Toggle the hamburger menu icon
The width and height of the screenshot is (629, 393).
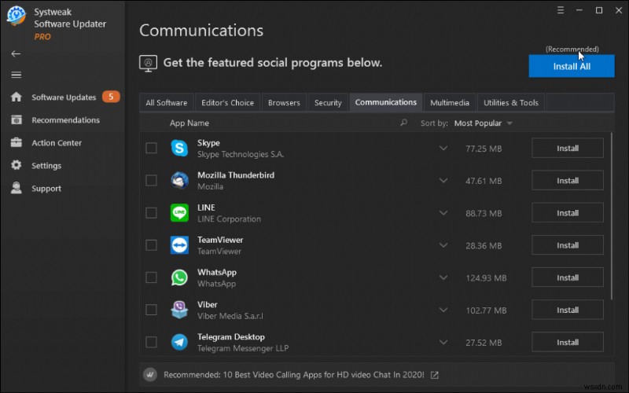point(16,75)
